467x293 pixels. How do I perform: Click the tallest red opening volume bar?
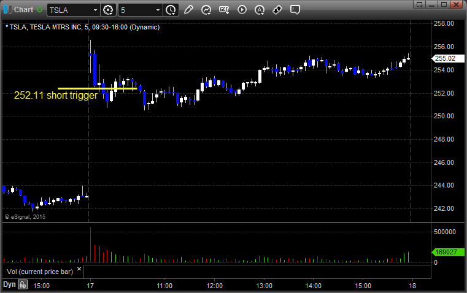(91, 245)
